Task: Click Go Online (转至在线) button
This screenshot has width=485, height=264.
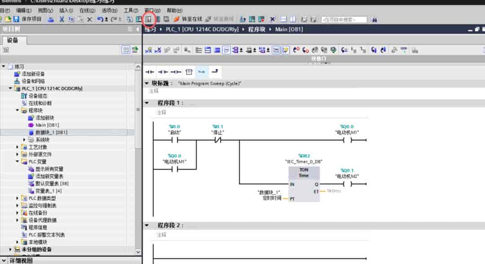Action: (x=188, y=19)
